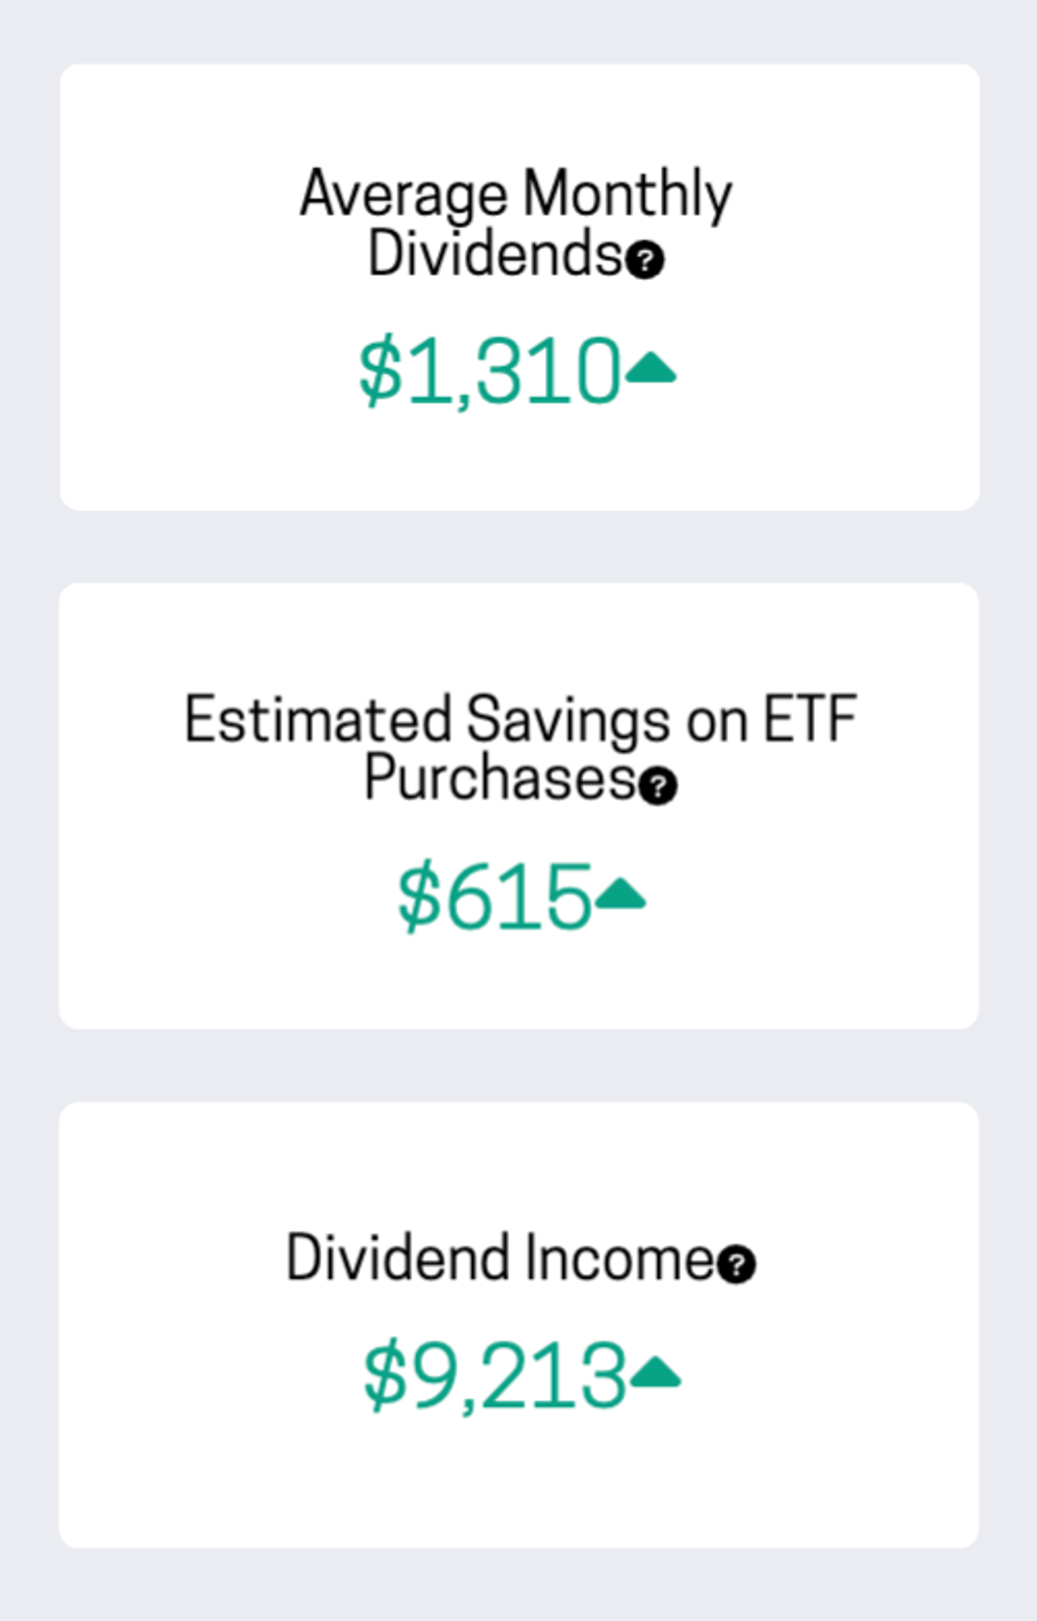Click question mark icon beside Purchases
This screenshot has width=1037, height=1621.
tap(658, 785)
